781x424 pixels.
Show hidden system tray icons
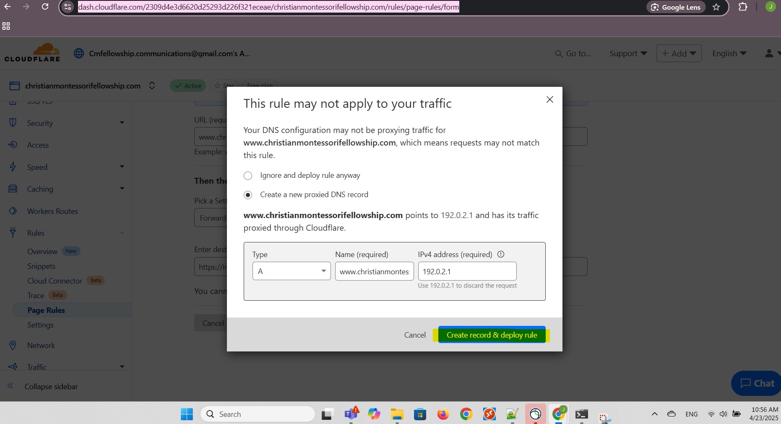coord(654,414)
